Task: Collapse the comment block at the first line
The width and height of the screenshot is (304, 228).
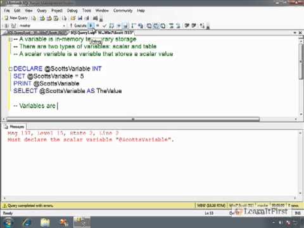Action: pos(10,39)
